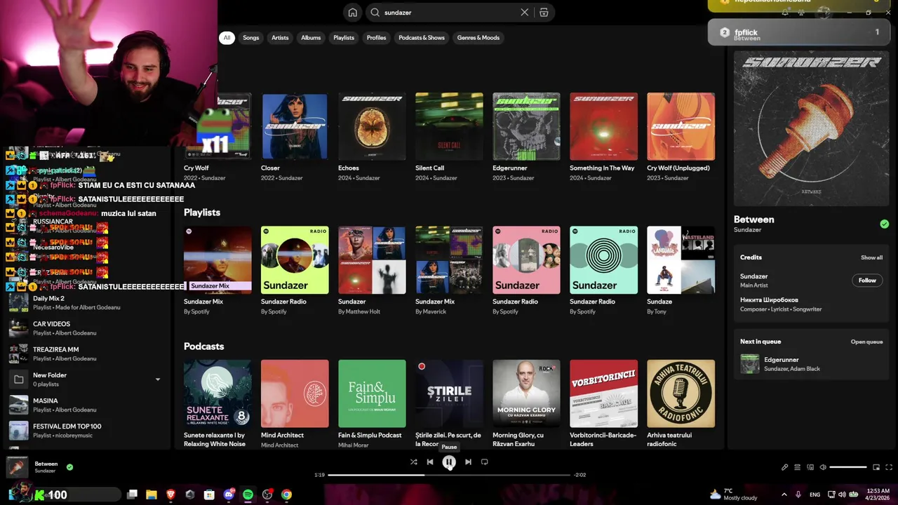Toggle shuffle playback
This screenshot has width=898, height=505.
tap(413, 462)
